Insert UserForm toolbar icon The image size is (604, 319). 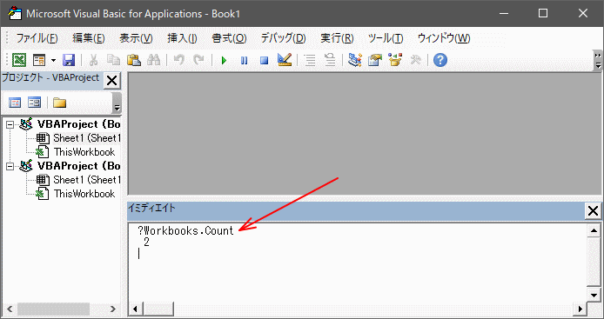(x=39, y=60)
